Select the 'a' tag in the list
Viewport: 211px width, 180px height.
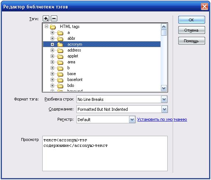[x=68, y=33]
